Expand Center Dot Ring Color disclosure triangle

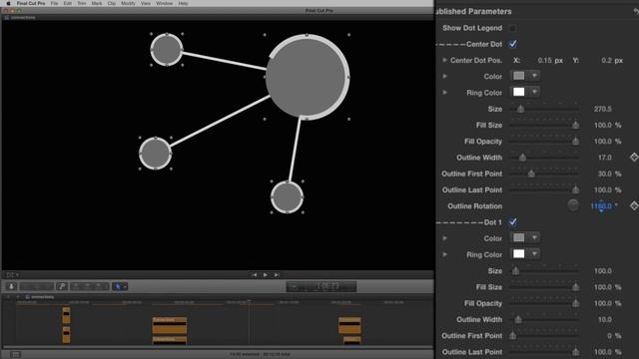444,93
